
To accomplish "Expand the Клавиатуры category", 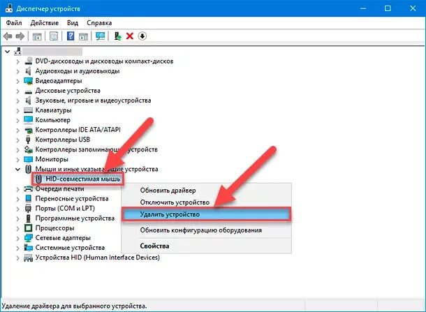I will point(17,110).
